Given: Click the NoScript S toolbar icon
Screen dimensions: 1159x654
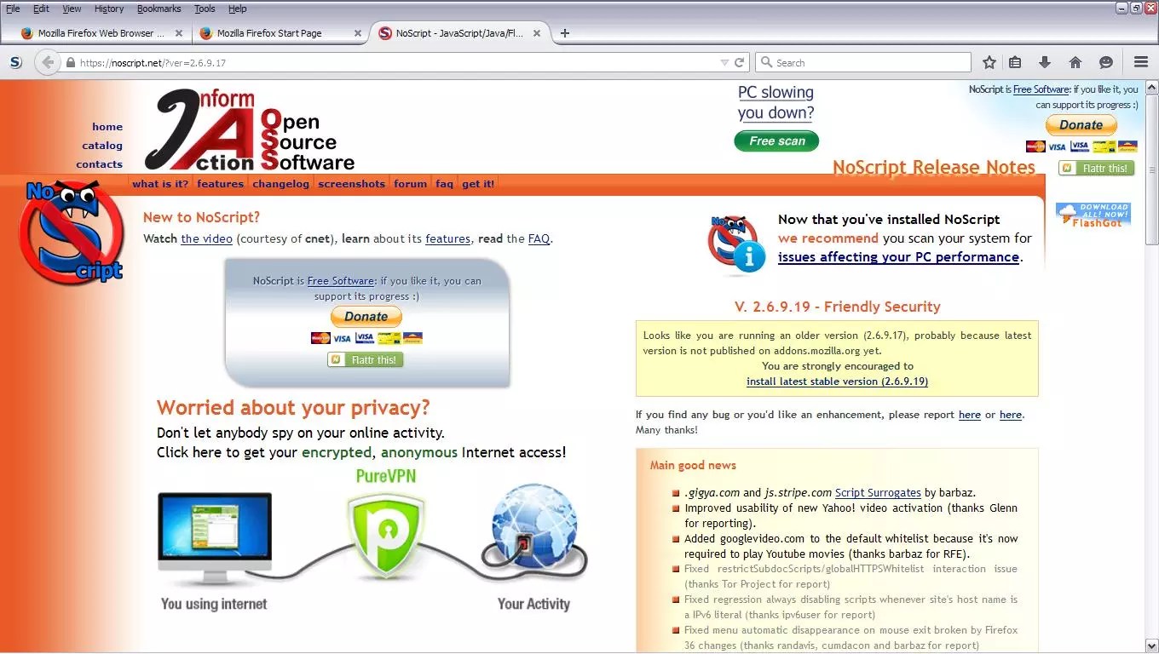Looking at the screenshot, I should click(x=16, y=62).
